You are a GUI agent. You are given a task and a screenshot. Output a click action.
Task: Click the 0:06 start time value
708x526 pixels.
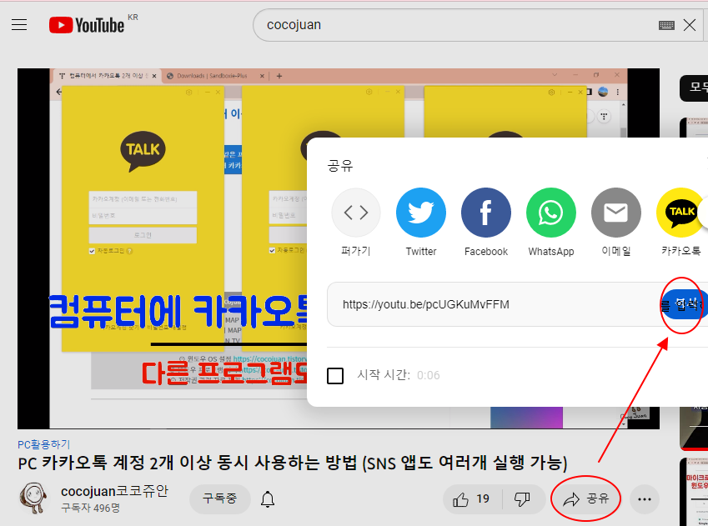tap(428, 375)
